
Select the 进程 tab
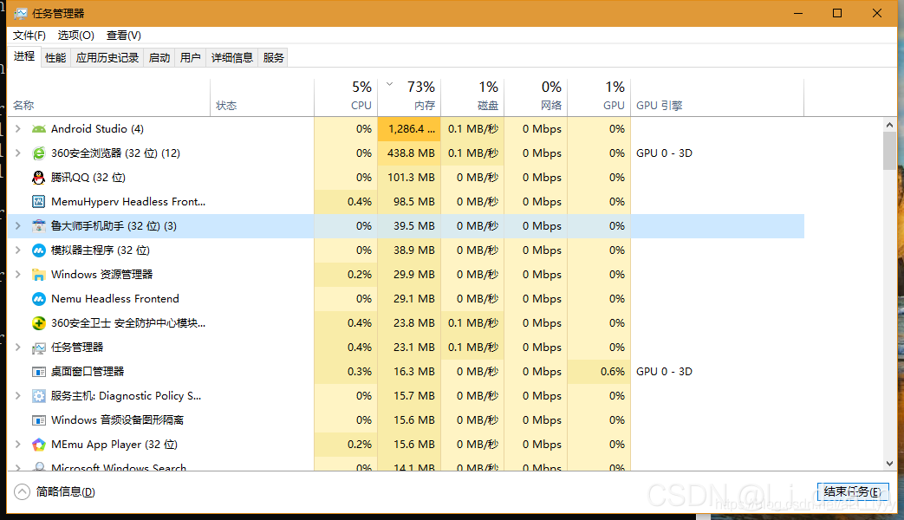point(24,56)
